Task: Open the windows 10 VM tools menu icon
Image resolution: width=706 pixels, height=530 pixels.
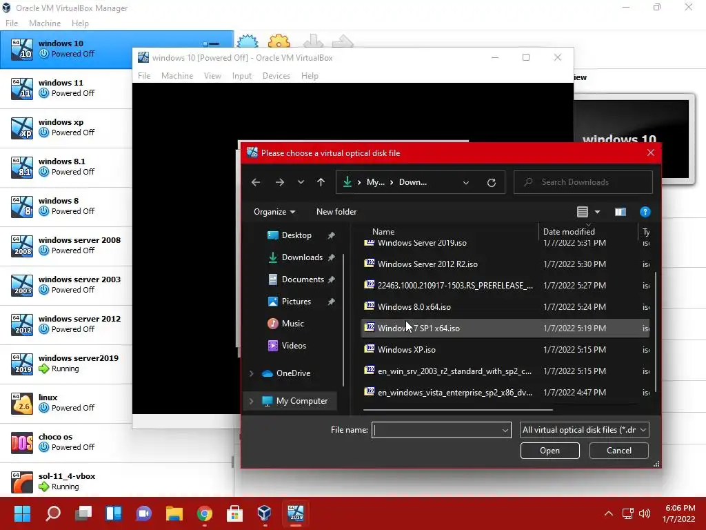Action: pyautogui.click(x=211, y=43)
